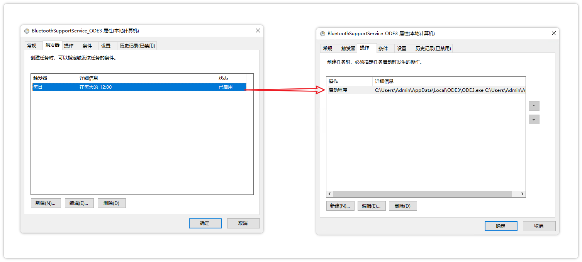Move action down with down arrow button
The image size is (582, 262).
(534, 120)
